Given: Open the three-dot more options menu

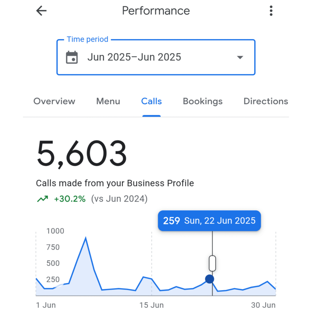Looking at the screenshot, I should click(x=271, y=11).
